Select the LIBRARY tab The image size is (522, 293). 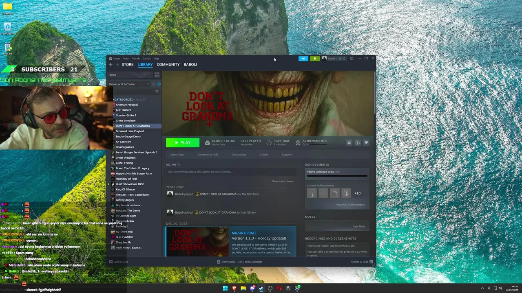[145, 64]
